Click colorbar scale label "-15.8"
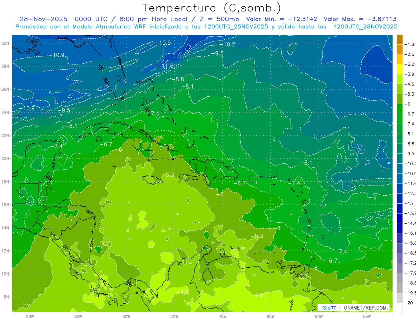Image resolution: width=416 pixels, height=321 pixels. [x=410, y=243]
